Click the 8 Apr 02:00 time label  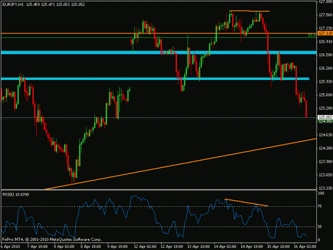point(64,247)
